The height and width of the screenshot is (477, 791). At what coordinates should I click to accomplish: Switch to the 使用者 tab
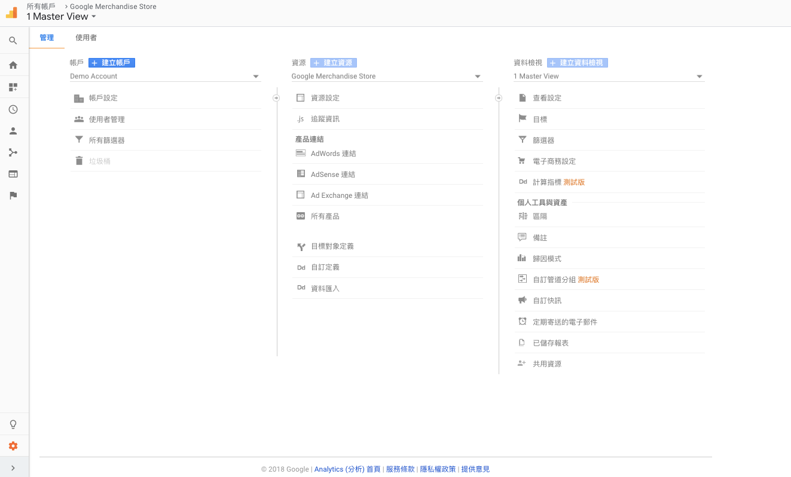86,38
